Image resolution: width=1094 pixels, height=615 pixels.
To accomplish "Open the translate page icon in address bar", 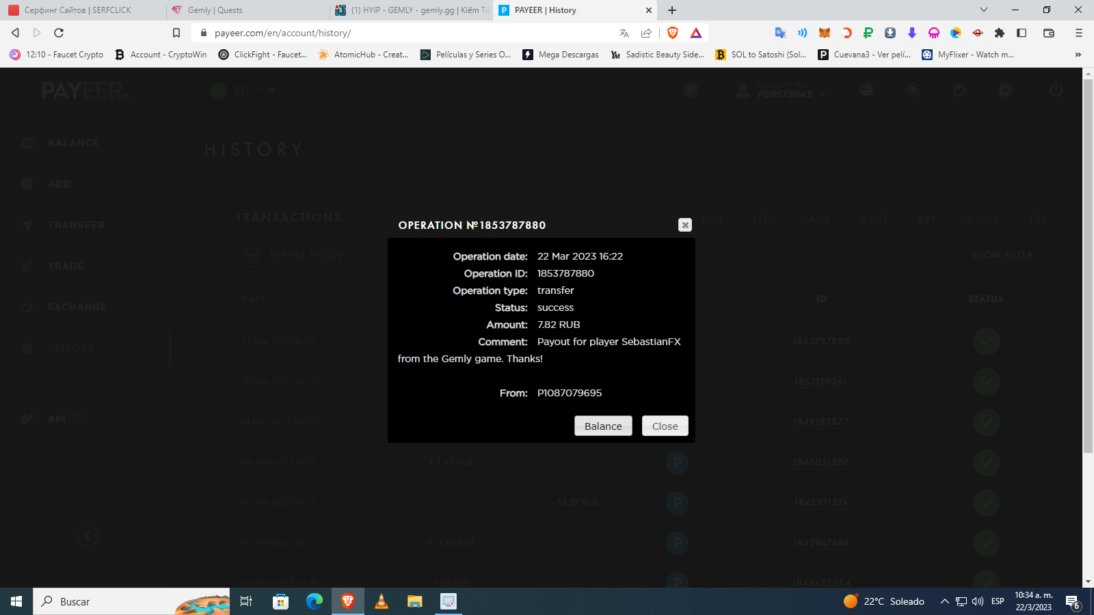I will point(624,33).
